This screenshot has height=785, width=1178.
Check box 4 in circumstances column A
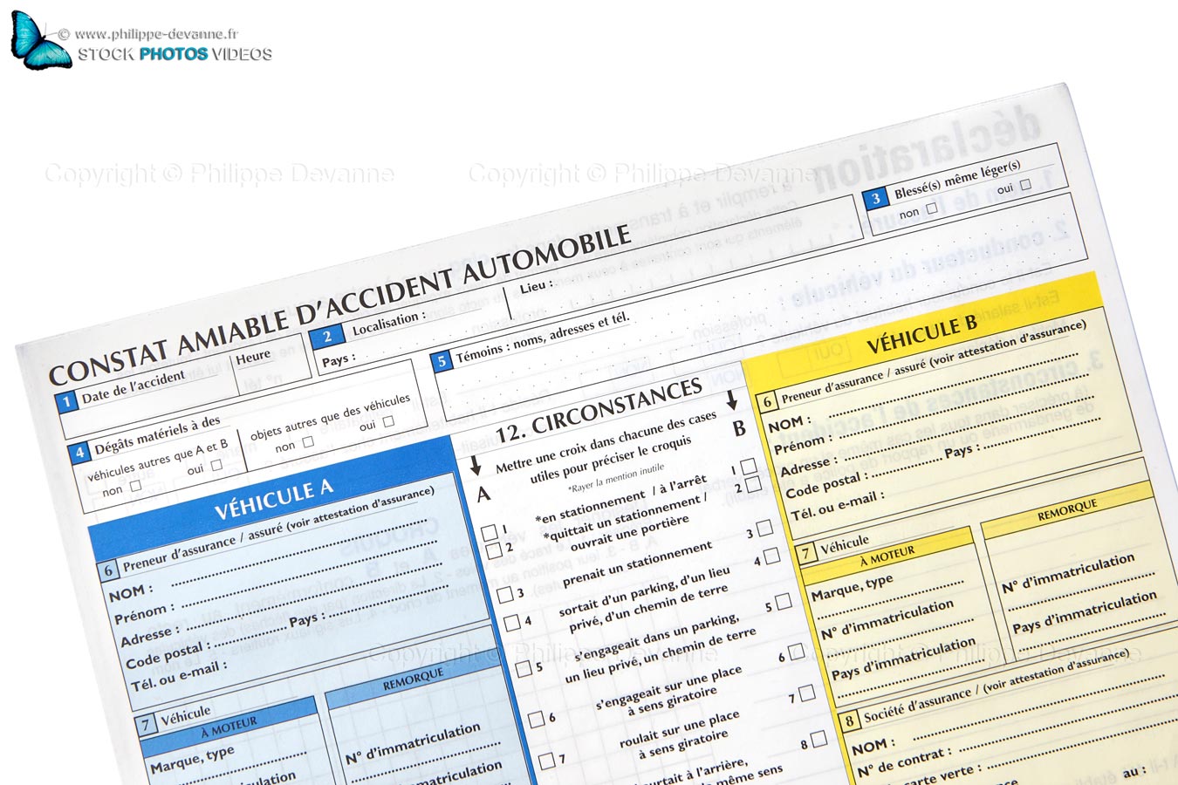pyautogui.click(x=512, y=623)
